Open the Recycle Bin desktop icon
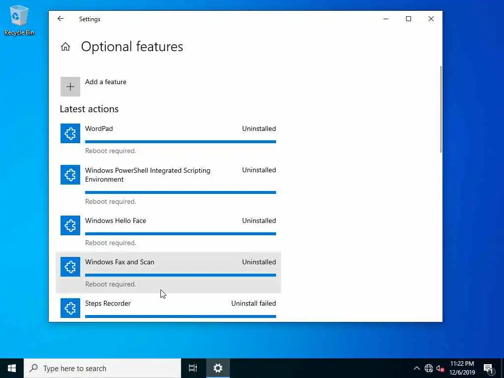The width and height of the screenshot is (504, 378). (x=19, y=20)
